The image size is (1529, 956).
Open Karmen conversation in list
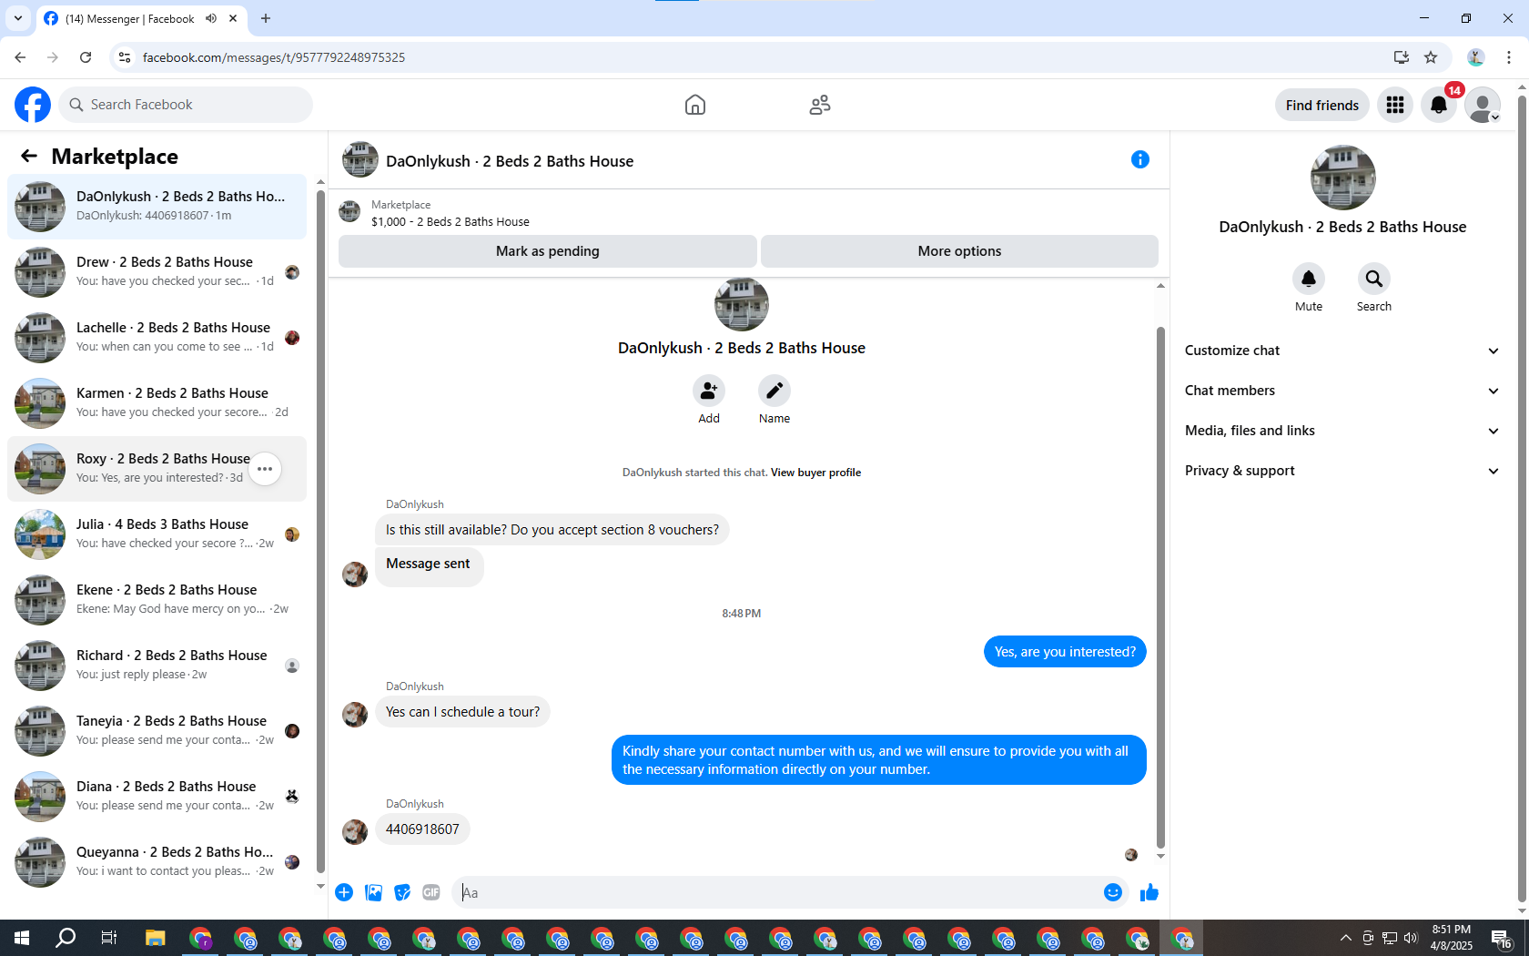157,403
